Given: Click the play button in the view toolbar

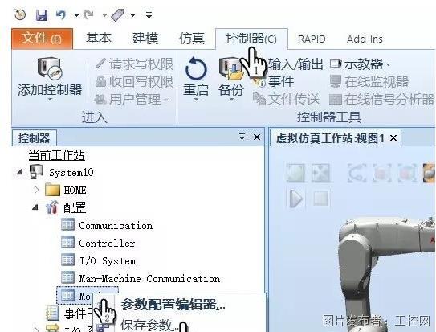Looking at the screenshot, I should click(x=296, y=199).
